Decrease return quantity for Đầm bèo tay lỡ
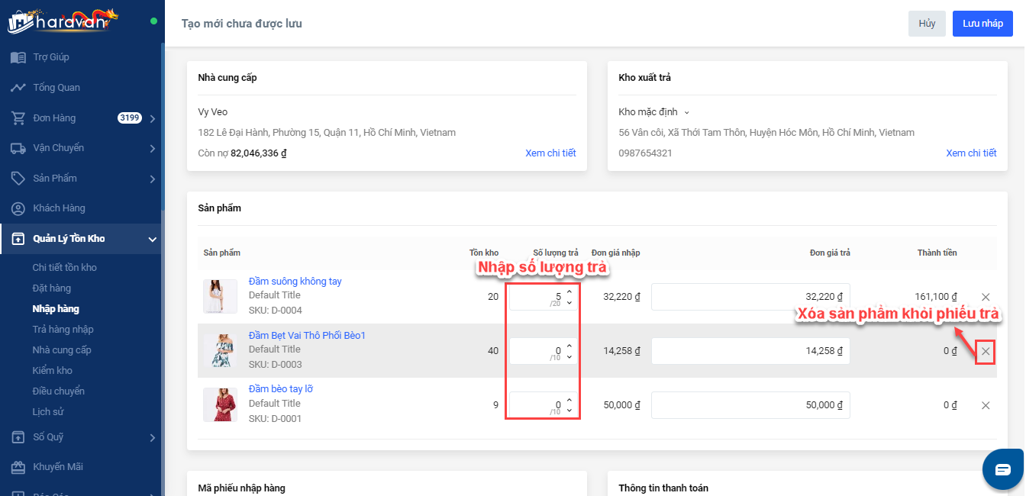The width and height of the screenshot is (1026, 496). tap(569, 411)
